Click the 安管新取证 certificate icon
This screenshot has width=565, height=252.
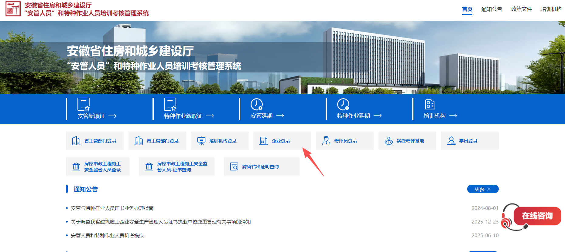coord(84,104)
